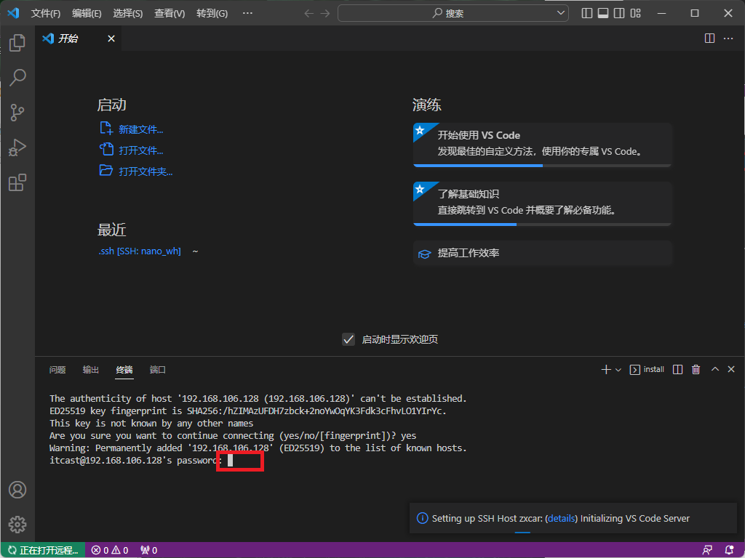Click the 新建文件... link
745x558 pixels.
[140, 129]
